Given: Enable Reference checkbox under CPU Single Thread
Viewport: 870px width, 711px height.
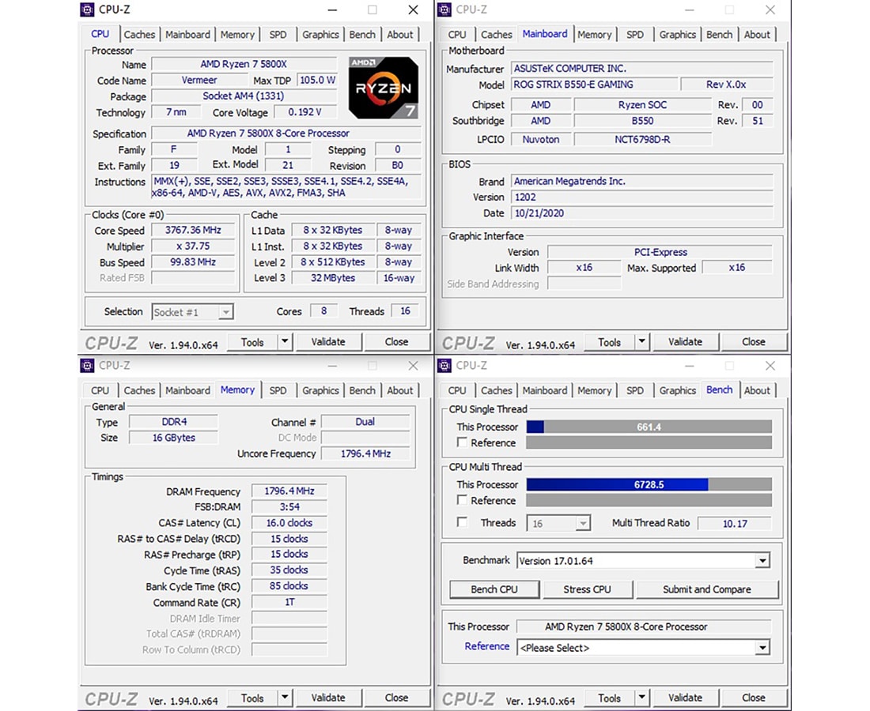Looking at the screenshot, I should click(x=462, y=442).
